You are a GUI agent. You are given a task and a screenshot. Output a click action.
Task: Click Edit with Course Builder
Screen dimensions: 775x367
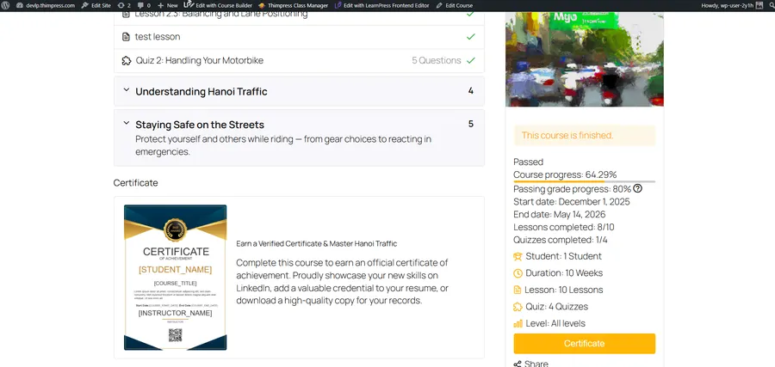219,5
